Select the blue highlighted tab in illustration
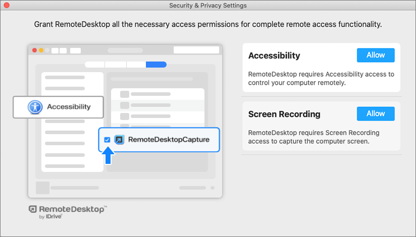 click(156, 64)
